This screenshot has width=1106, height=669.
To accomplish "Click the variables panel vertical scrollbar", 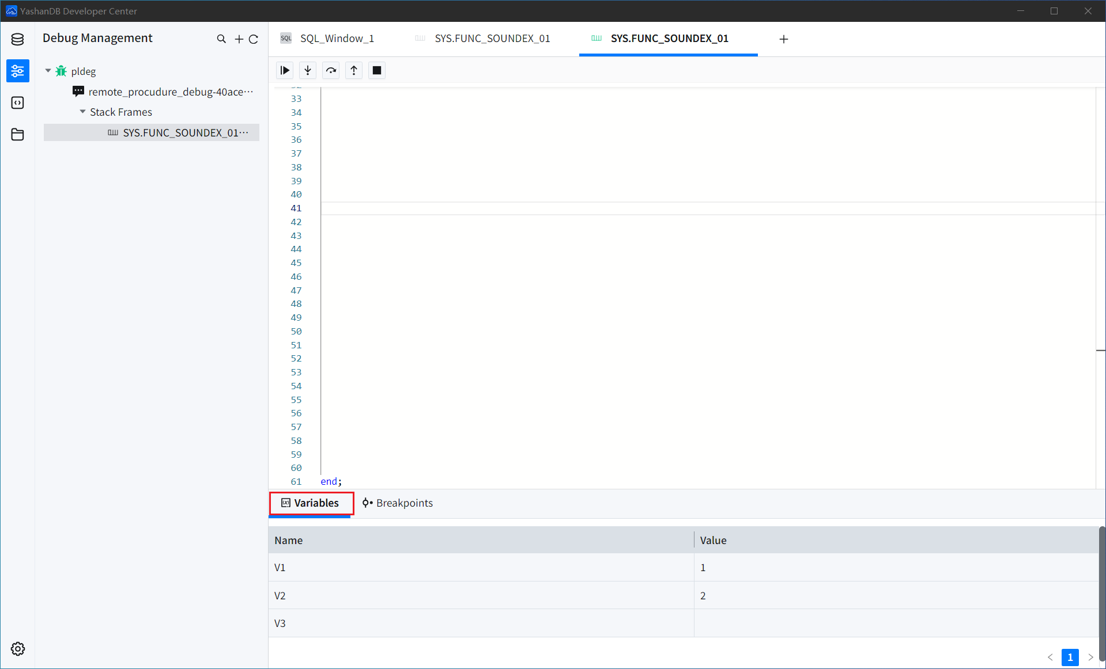I will (1102, 593).
